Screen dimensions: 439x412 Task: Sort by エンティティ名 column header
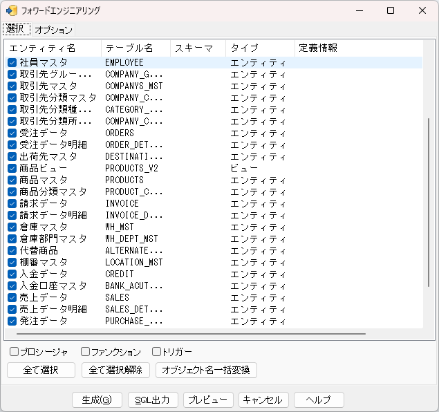(x=53, y=48)
